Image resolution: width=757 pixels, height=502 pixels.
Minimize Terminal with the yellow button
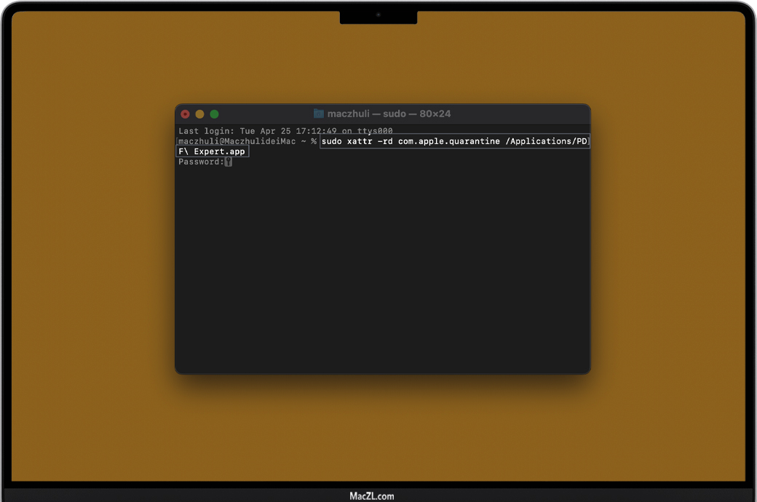click(199, 114)
